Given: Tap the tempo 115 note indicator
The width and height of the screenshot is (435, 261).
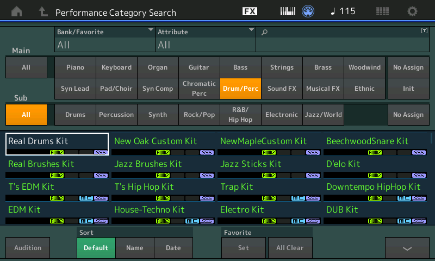Looking at the screenshot, I should coord(343,11).
